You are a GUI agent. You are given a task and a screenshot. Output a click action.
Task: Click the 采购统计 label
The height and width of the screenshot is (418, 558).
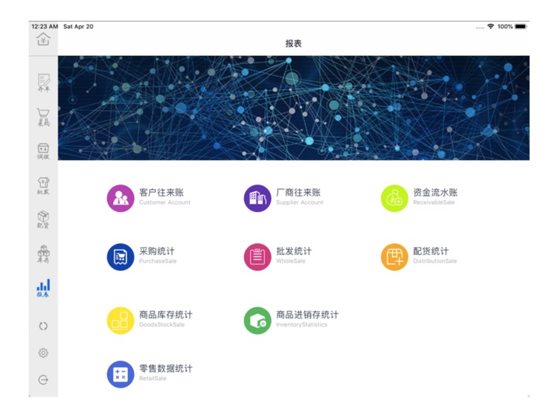(x=157, y=251)
